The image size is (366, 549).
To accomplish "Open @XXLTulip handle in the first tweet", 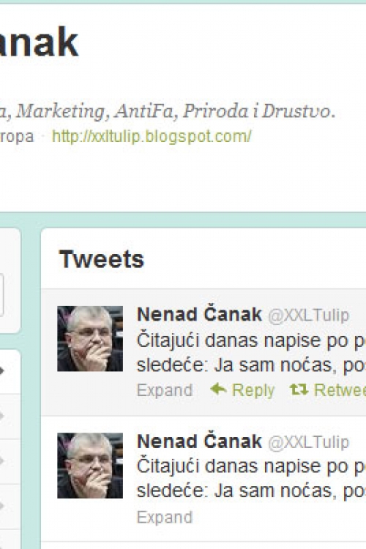I will (309, 315).
